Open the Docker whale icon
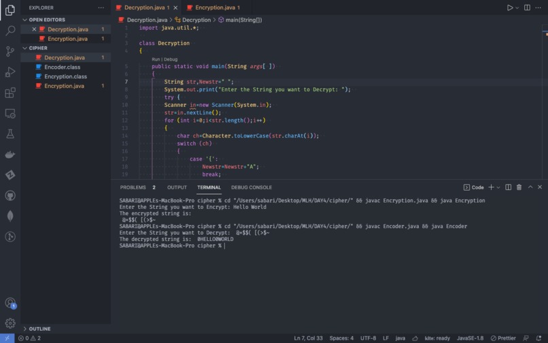The image size is (548, 343). (x=10, y=154)
